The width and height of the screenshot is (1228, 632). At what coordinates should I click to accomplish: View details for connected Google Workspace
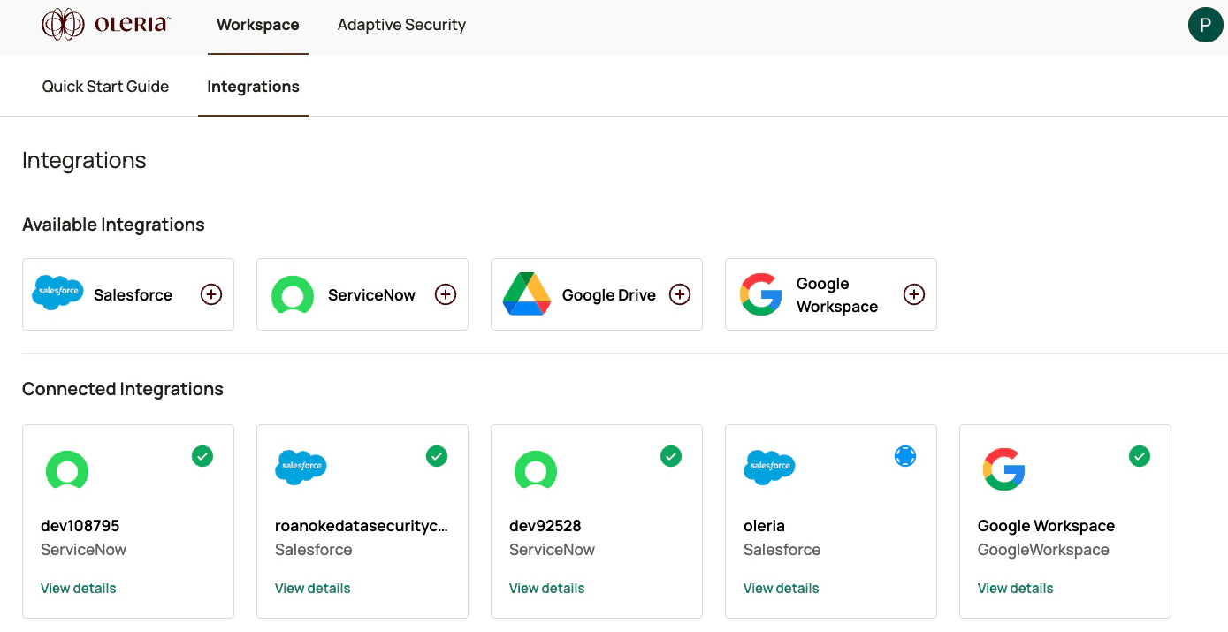coord(1016,589)
